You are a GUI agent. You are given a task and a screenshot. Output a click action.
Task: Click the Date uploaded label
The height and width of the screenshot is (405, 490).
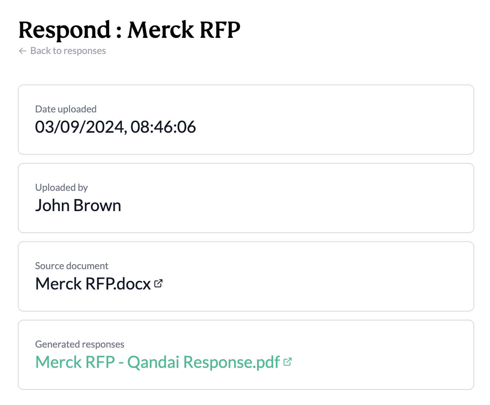[x=66, y=109]
